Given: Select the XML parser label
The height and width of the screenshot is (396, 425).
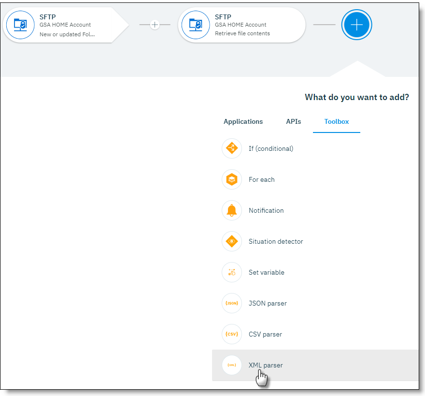Looking at the screenshot, I should point(266,365).
